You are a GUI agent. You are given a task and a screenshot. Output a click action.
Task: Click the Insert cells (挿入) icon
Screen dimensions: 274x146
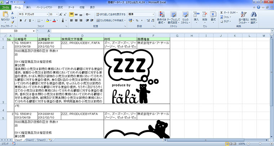tap(196, 14)
